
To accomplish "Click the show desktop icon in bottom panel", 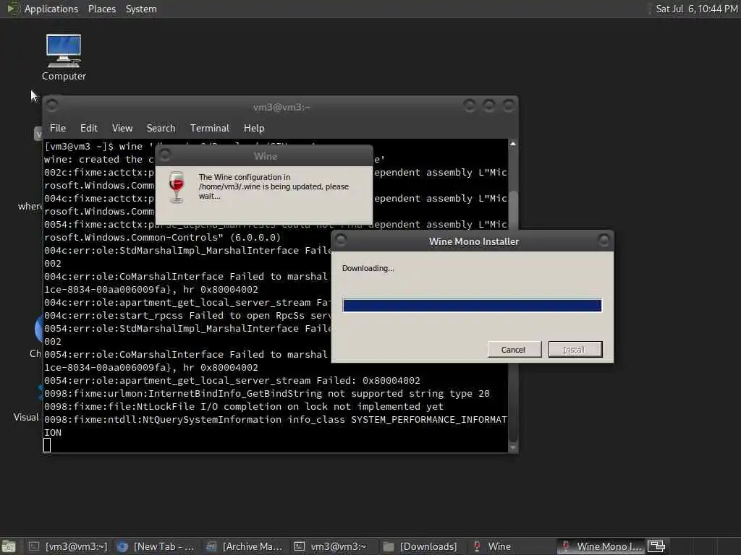I will (9, 546).
